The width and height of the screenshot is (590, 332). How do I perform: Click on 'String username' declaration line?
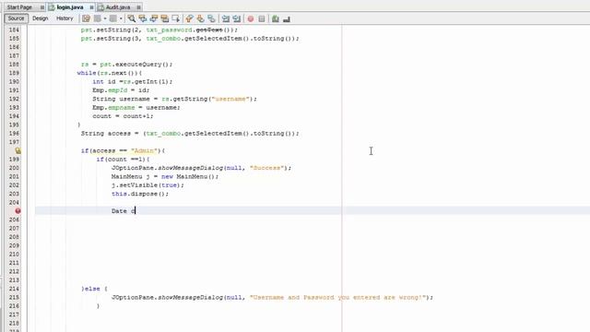coord(174,99)
